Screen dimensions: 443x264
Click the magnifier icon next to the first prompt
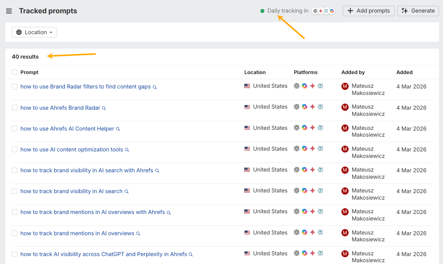coord(155,87)
